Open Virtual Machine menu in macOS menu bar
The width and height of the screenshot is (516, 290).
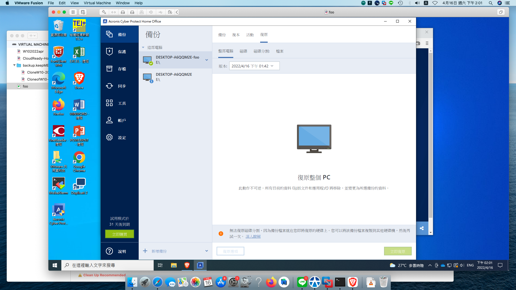point(97,3)
